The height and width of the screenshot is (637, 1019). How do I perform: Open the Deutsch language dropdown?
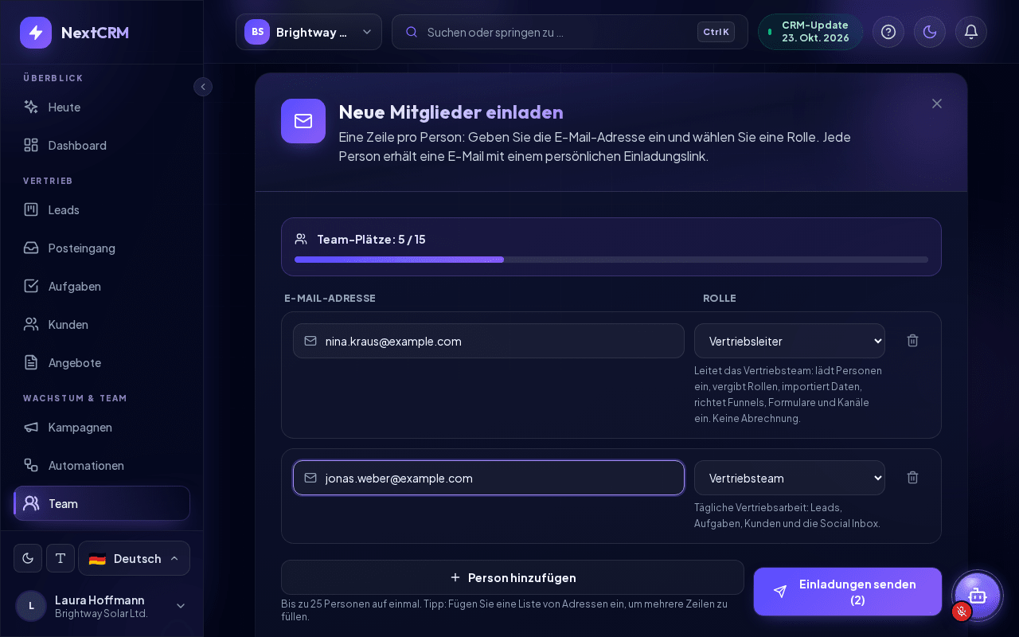[x=134, y=558]
